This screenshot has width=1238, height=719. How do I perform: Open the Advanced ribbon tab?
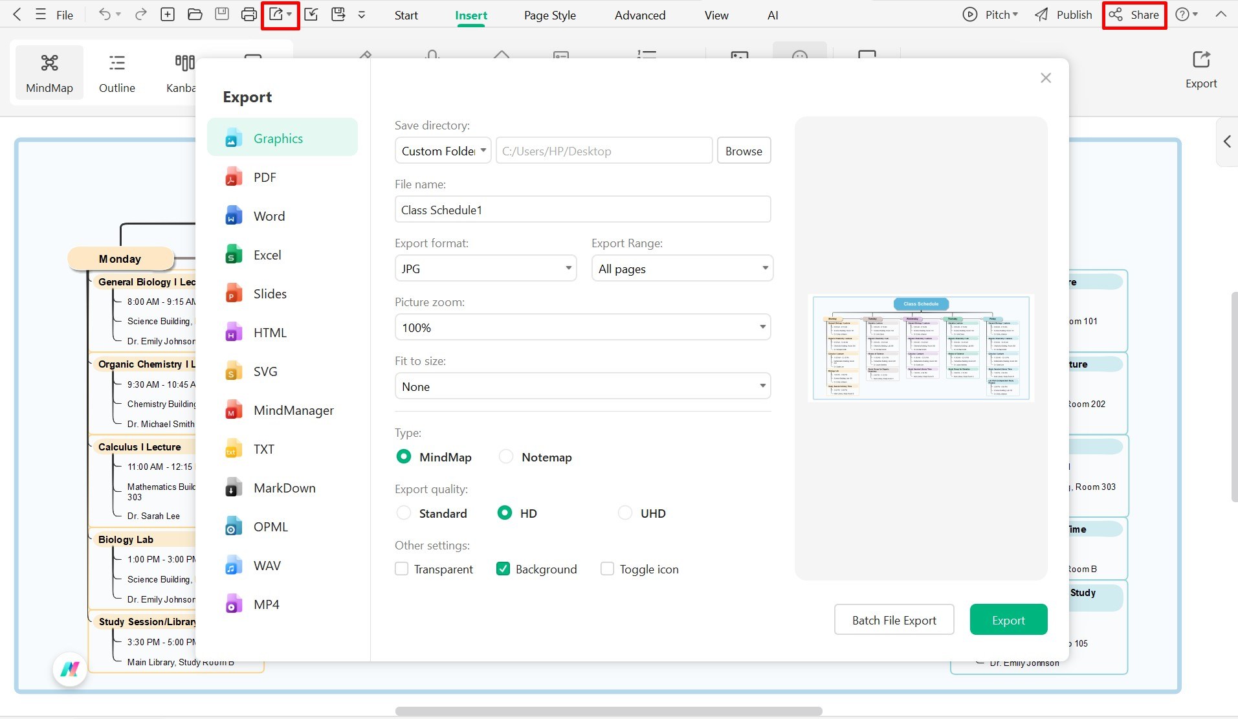point(639,15)
